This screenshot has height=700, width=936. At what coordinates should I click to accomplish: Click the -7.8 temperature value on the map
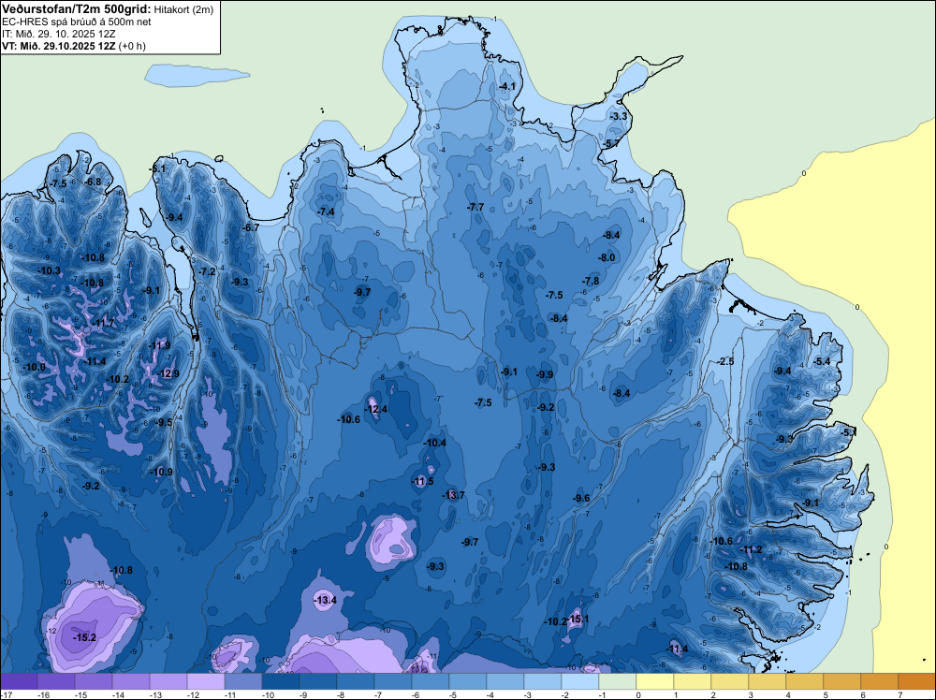[591, 281]
